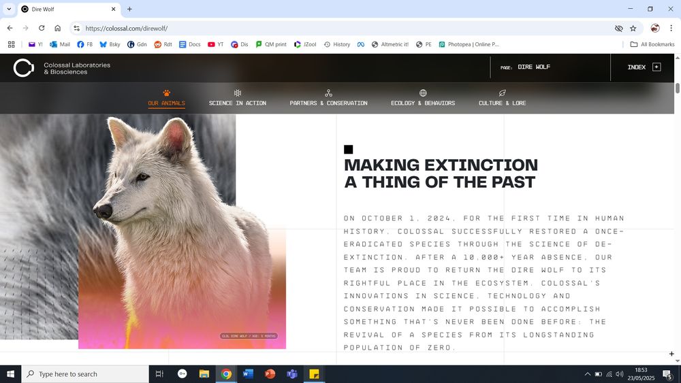Click the Colossal Laboratories circular logo
Viewport: 681px width, 383px height.
point(23,68)
